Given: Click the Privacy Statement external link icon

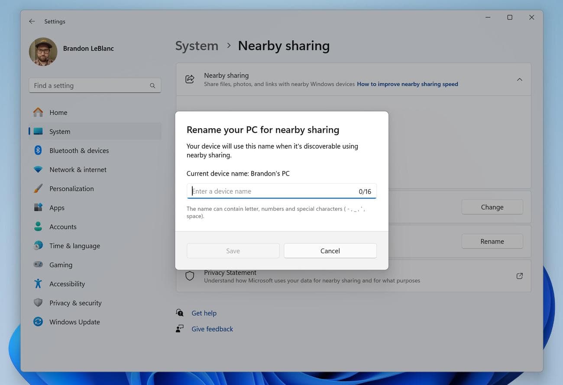Looking at the screenshot, I should tap(519, 275).
